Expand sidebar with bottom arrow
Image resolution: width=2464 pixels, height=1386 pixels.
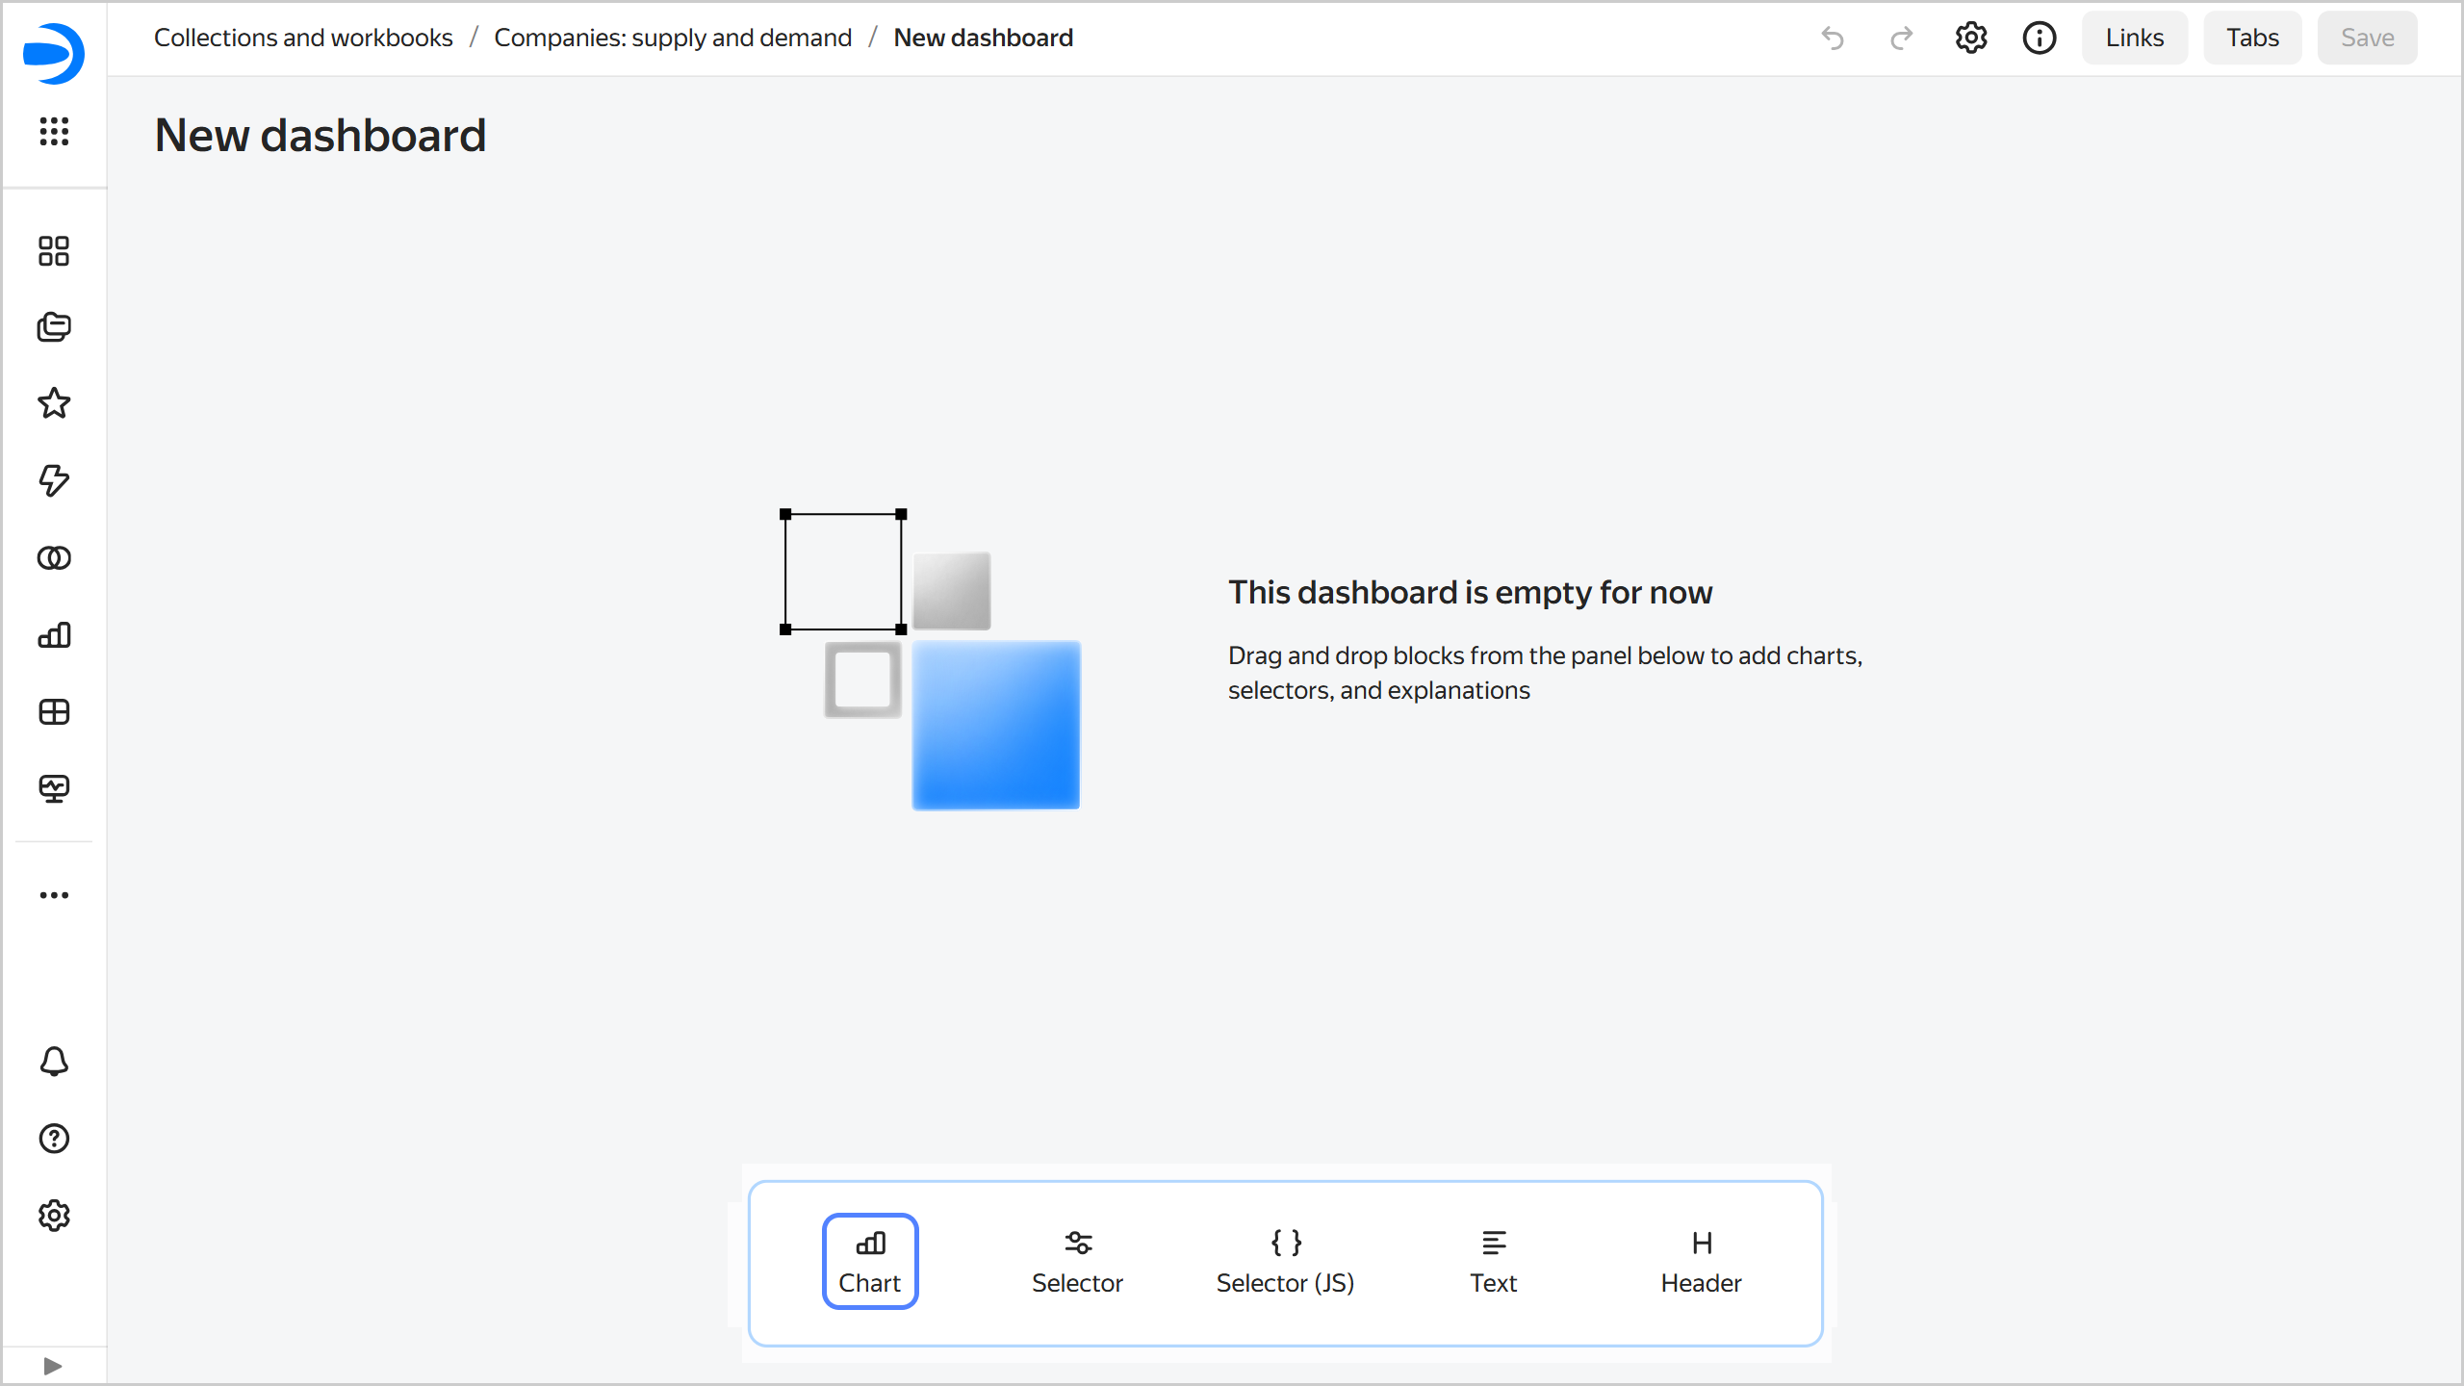53,1366
